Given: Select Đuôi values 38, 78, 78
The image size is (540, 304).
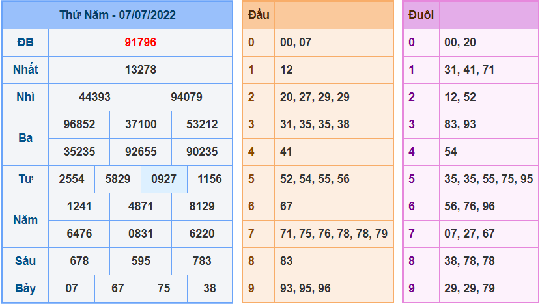Looking at the screenshot, I should click(x=470, y=260).
